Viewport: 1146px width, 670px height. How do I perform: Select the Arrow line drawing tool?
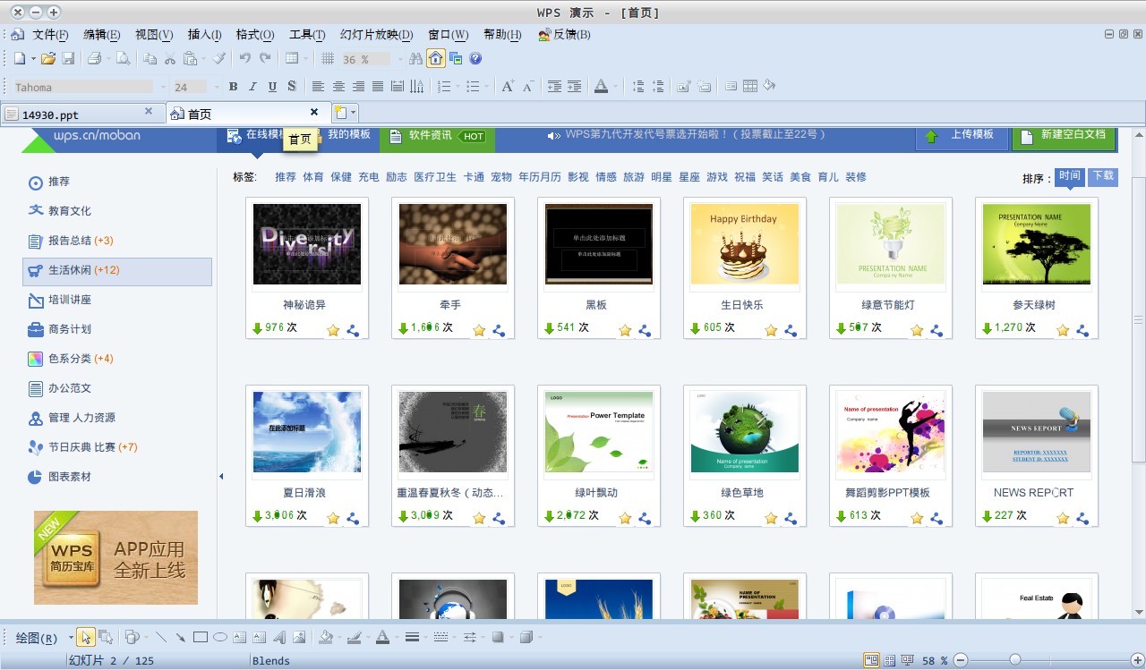(181, 637)
